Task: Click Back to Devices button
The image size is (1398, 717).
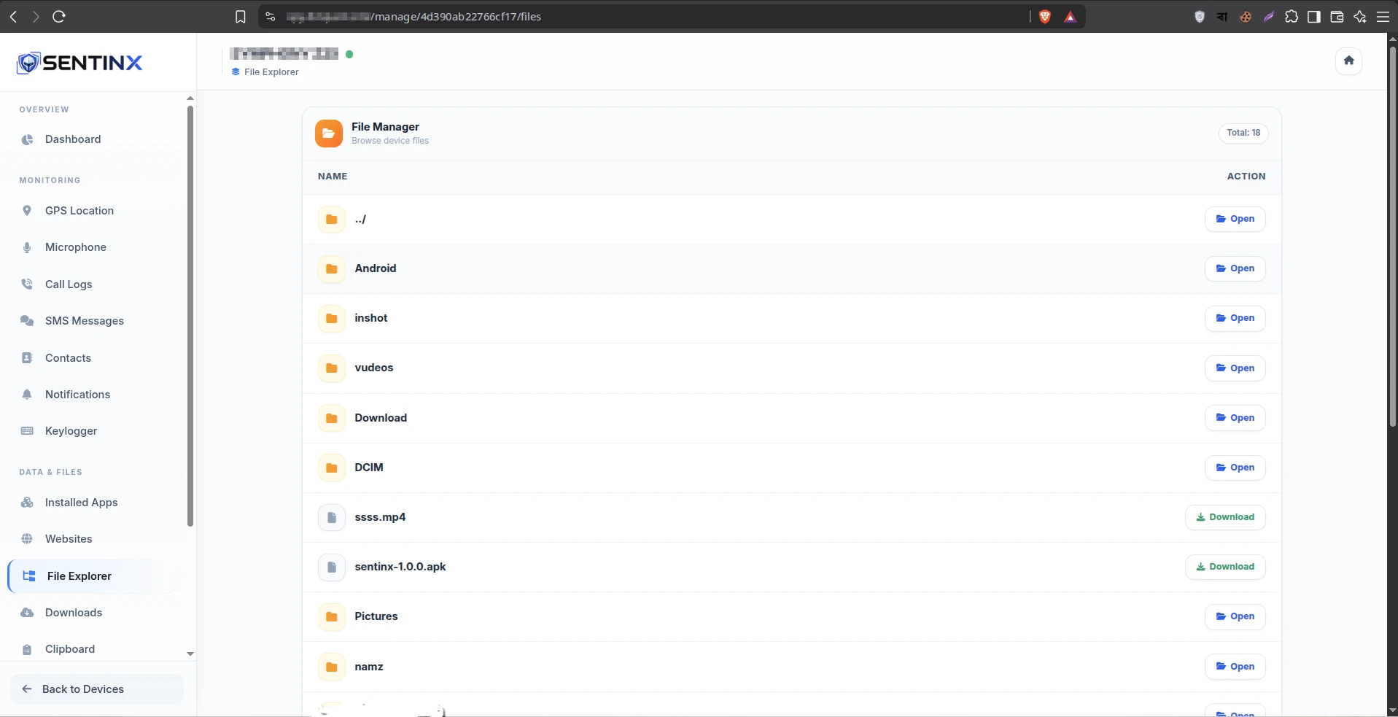Action: (x=97, y=689)
